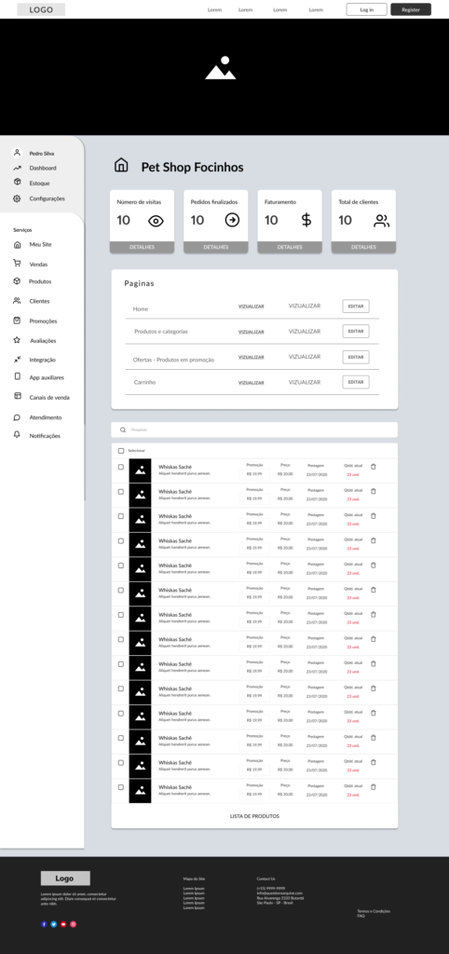Click the FAQ footer link

coord(361,915)
